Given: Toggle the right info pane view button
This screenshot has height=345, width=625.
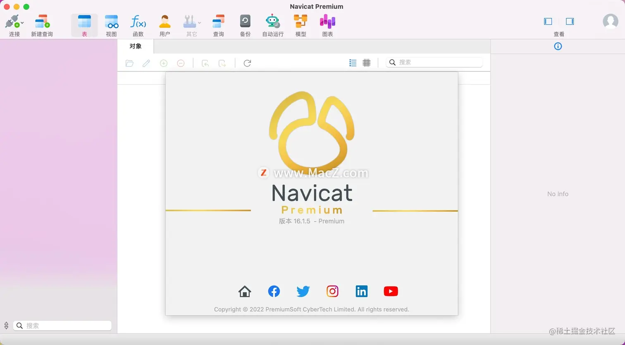Looking at the screenshot, I should click(x=570, y=21).
